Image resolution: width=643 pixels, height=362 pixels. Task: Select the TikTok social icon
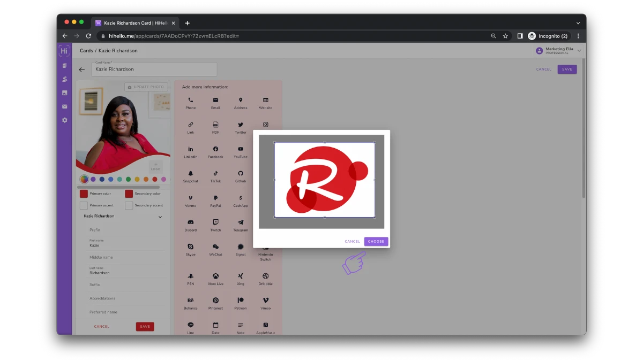(x=215, y=176)
